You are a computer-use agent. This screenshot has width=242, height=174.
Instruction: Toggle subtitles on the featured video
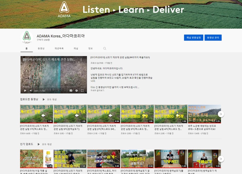71,91
